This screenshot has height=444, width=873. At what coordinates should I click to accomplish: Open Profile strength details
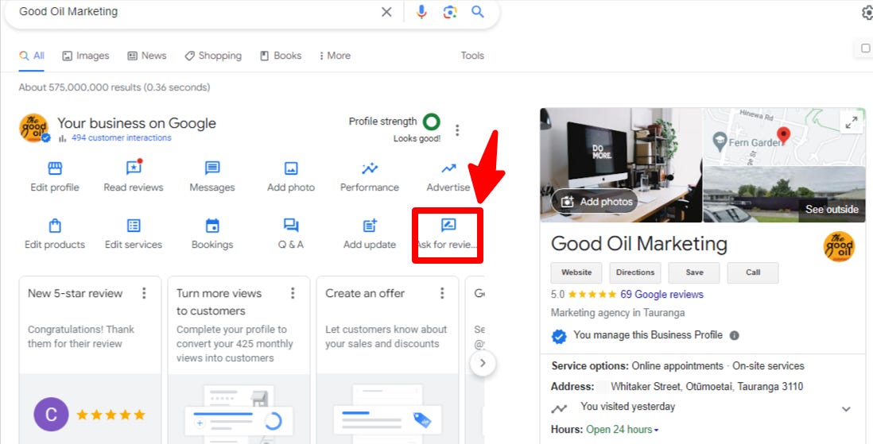(x=394, y=122)
